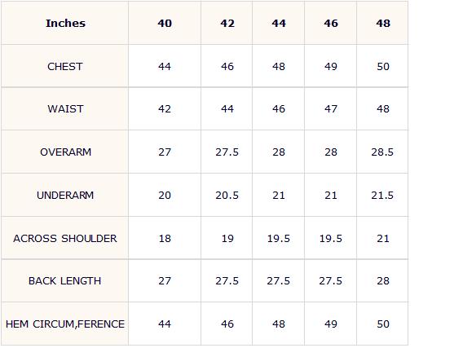Click the HEM CIRCUM,FERENCE row label
This screenshot has width=463, height=348.
[x=65, y=324]
